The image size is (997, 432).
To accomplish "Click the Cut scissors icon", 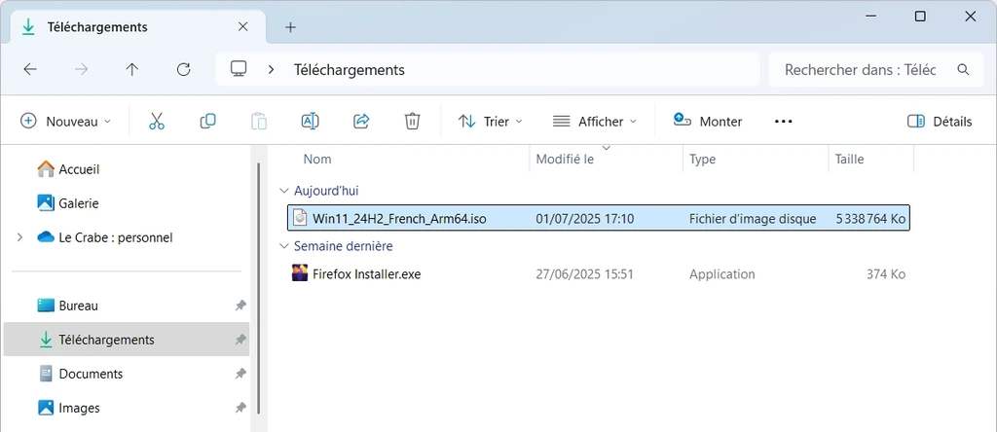I will (x=157, y=122).
